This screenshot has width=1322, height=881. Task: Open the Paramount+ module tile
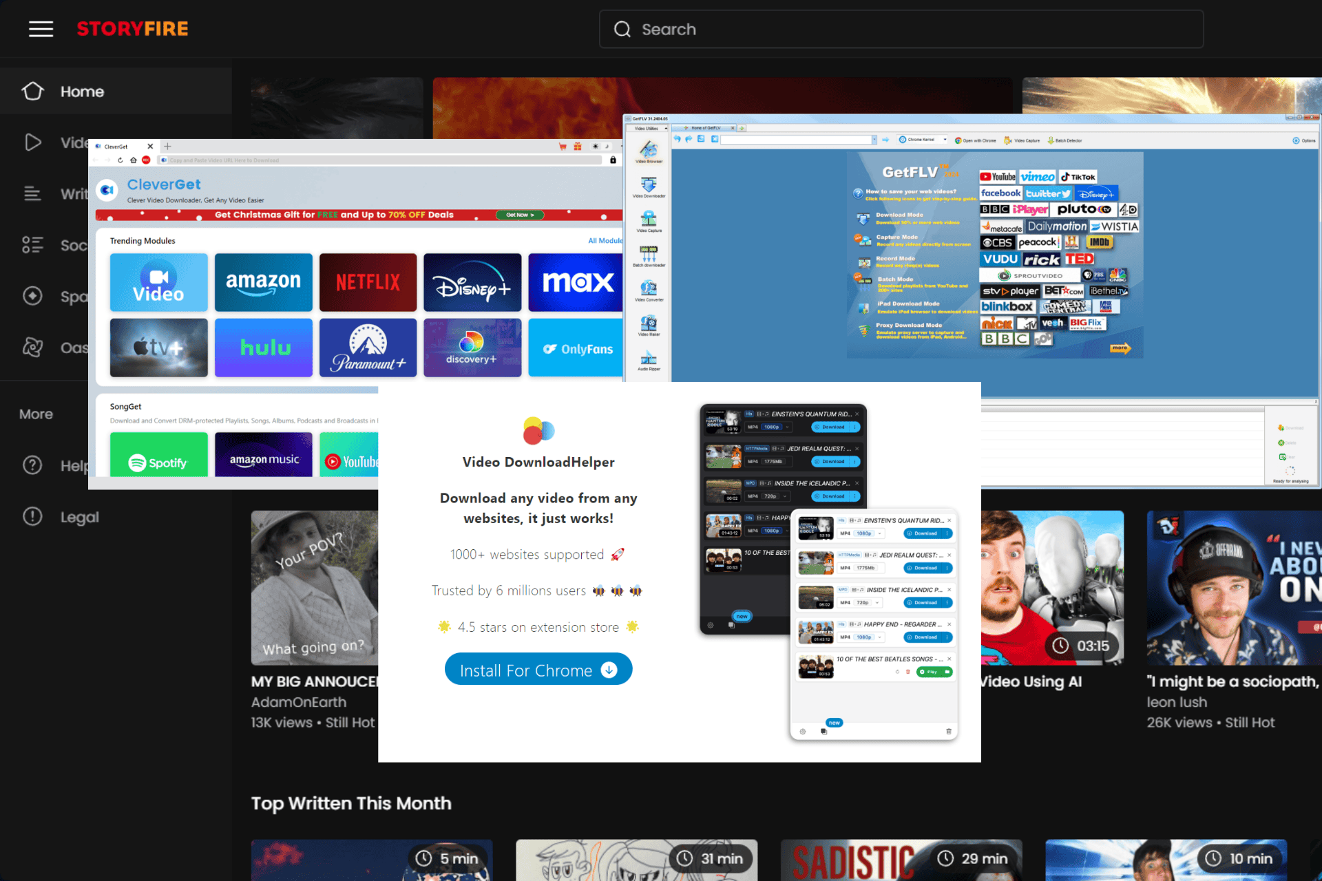[x=368, y=348]
